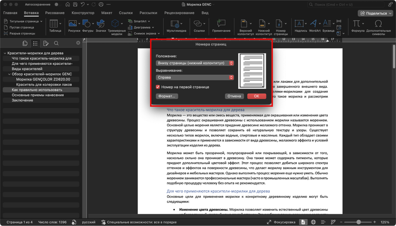
Task: Switch to web layout view in status bar
Action: [x=313, y=222]
